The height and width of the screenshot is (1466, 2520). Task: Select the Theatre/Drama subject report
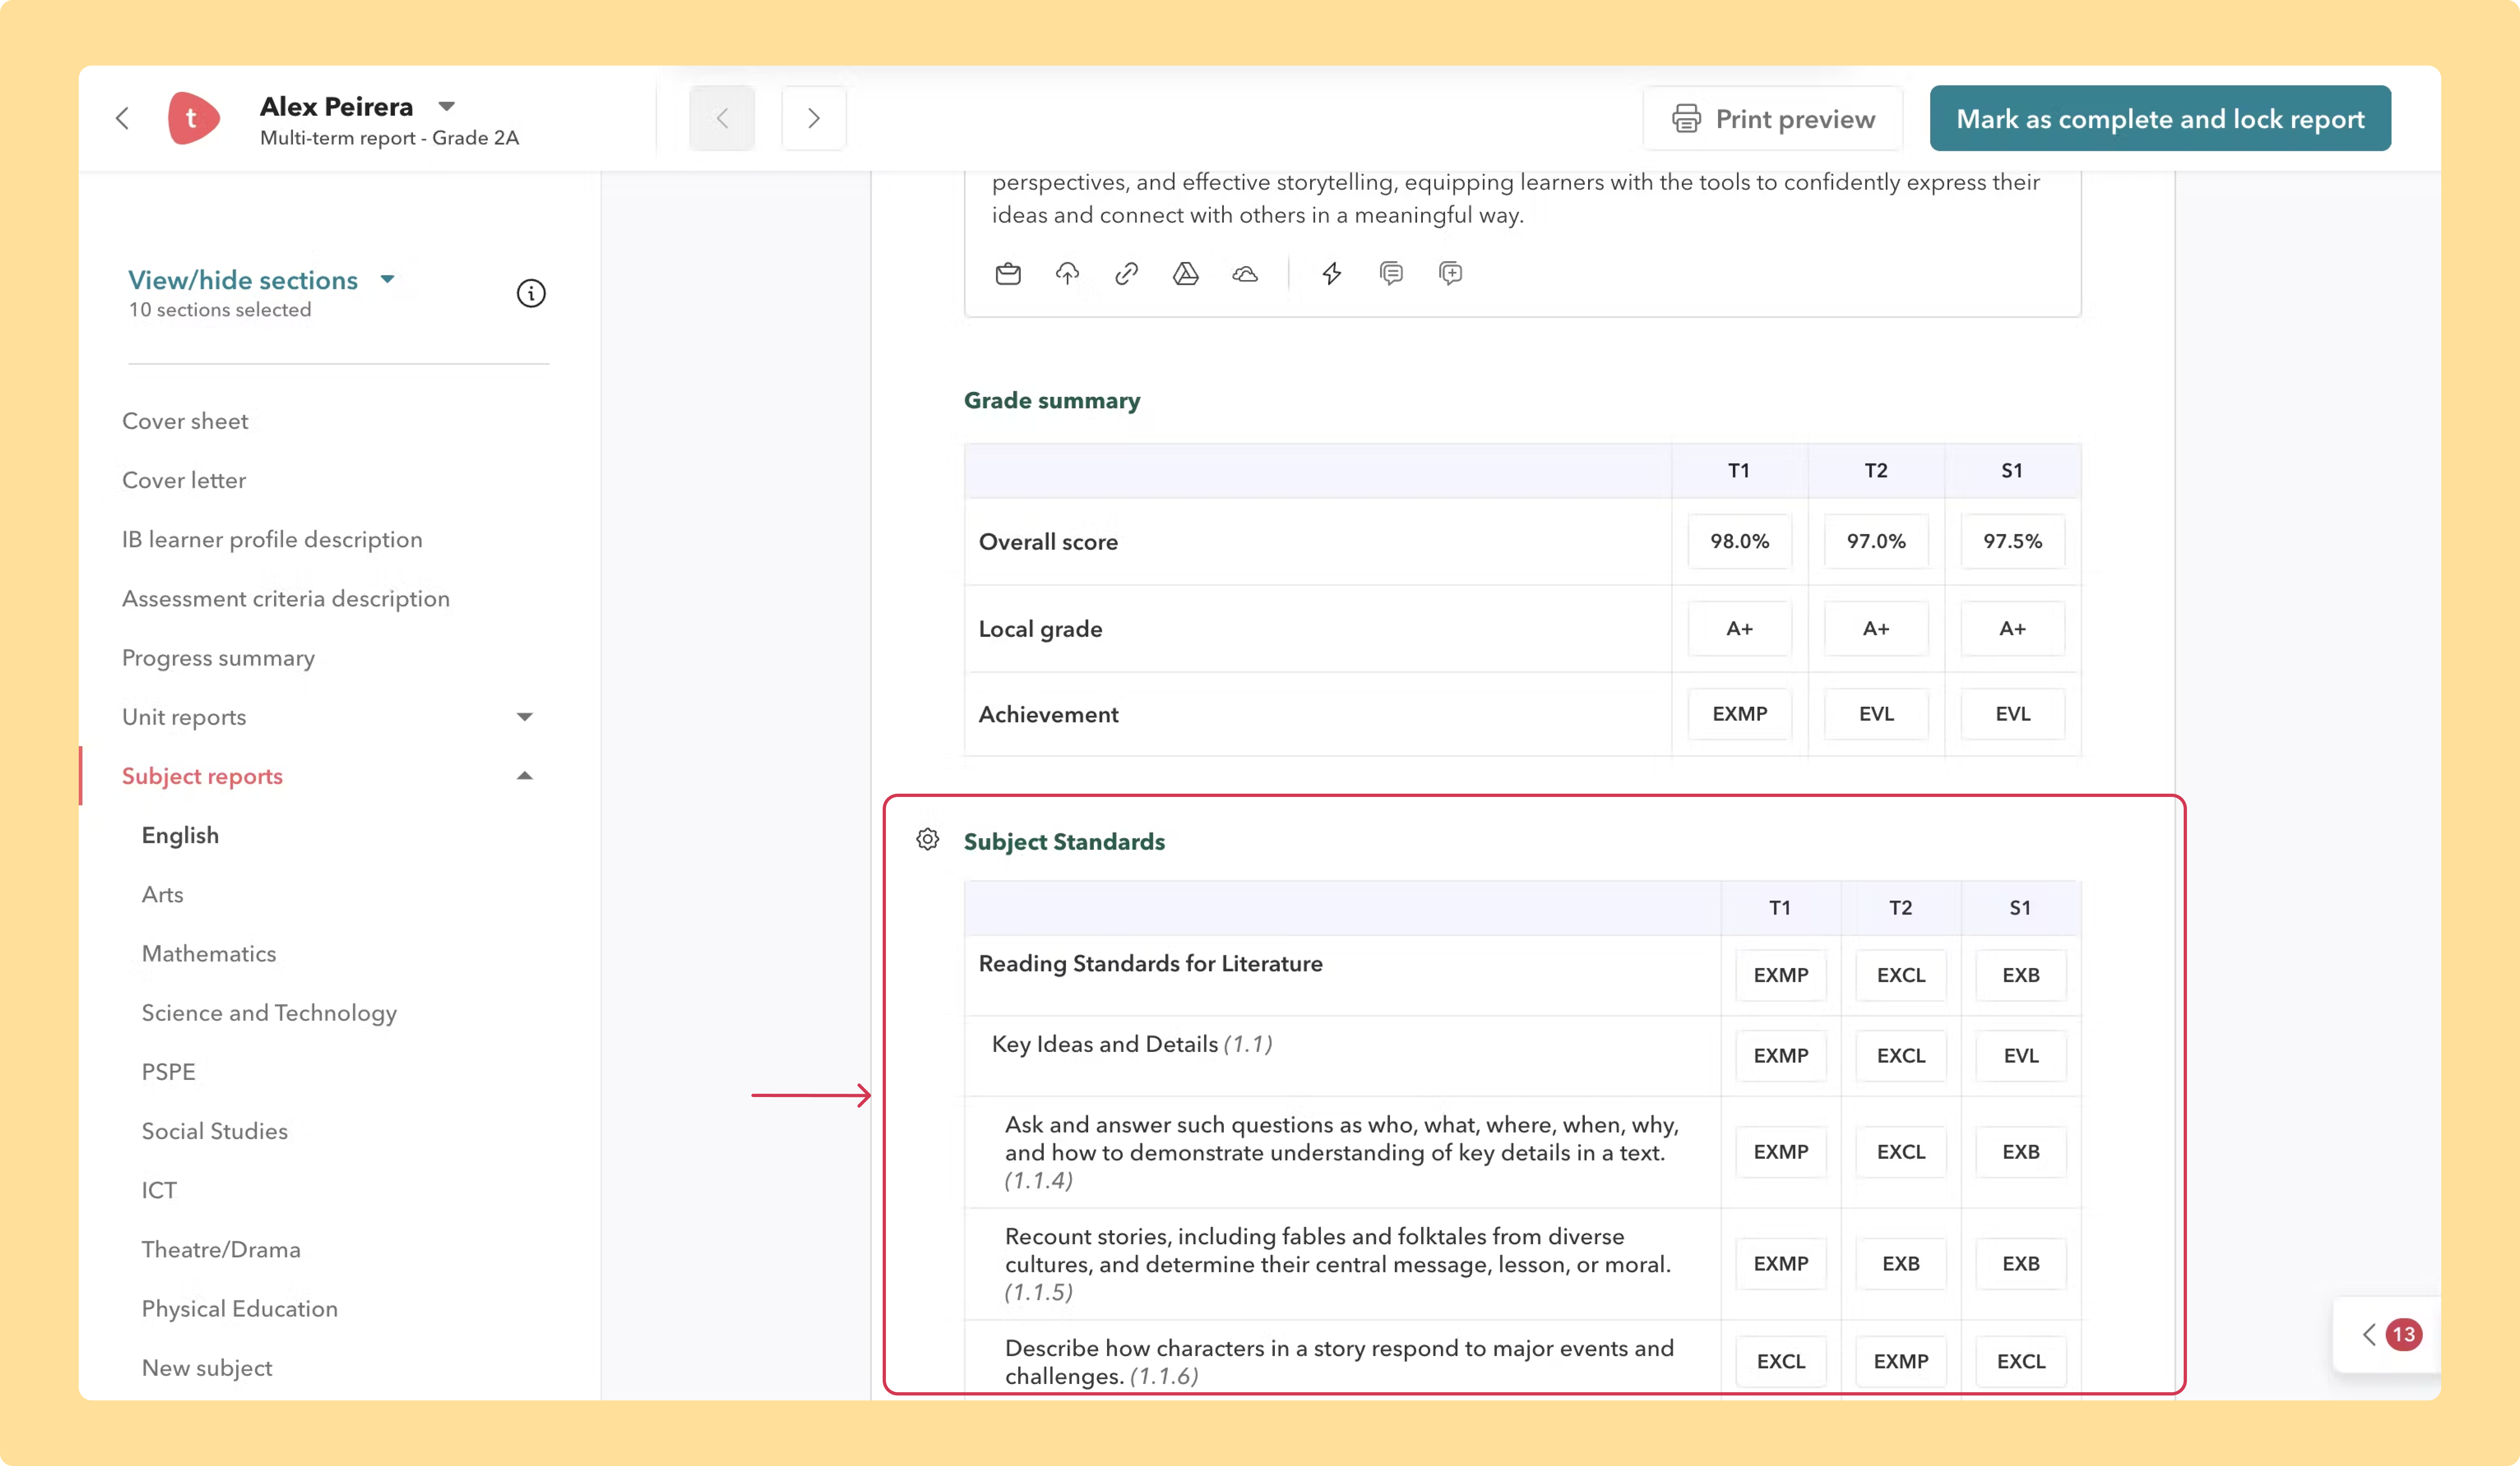(221, 1249)
